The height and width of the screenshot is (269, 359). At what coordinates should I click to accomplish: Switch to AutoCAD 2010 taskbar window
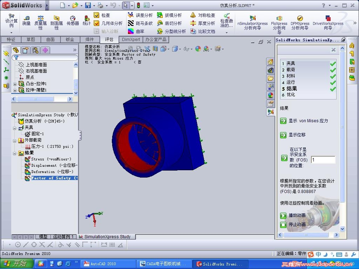click(x=108, y=264)
